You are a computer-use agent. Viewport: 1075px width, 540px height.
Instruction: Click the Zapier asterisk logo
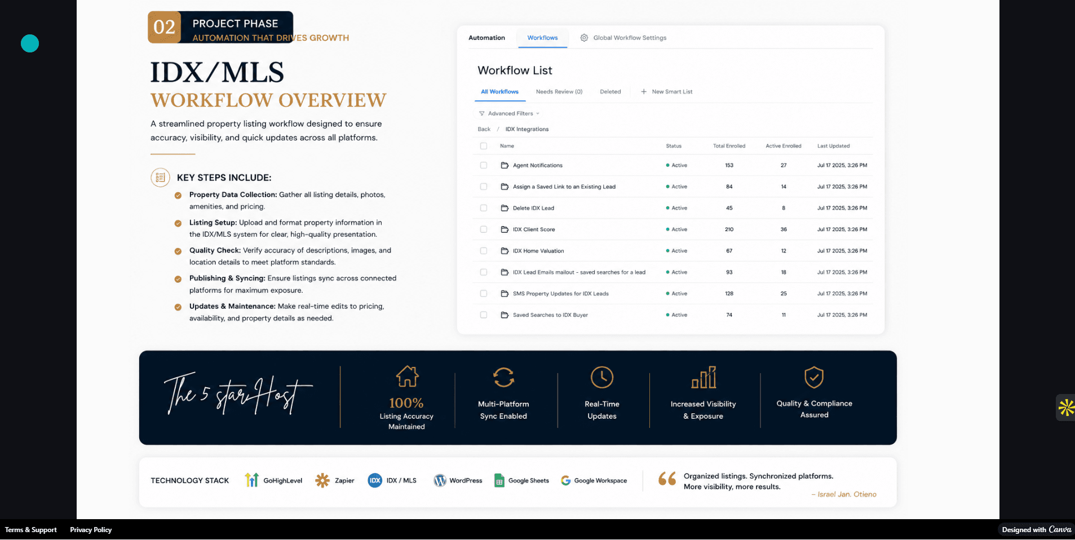pyautogui.click(x=322, y=480)
